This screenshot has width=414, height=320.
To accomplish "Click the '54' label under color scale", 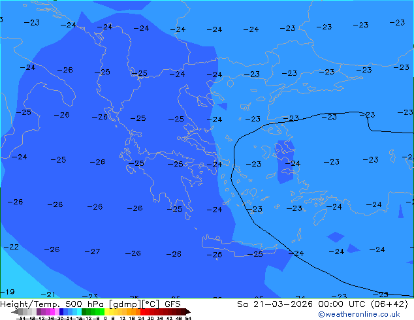I will point(188,319).
